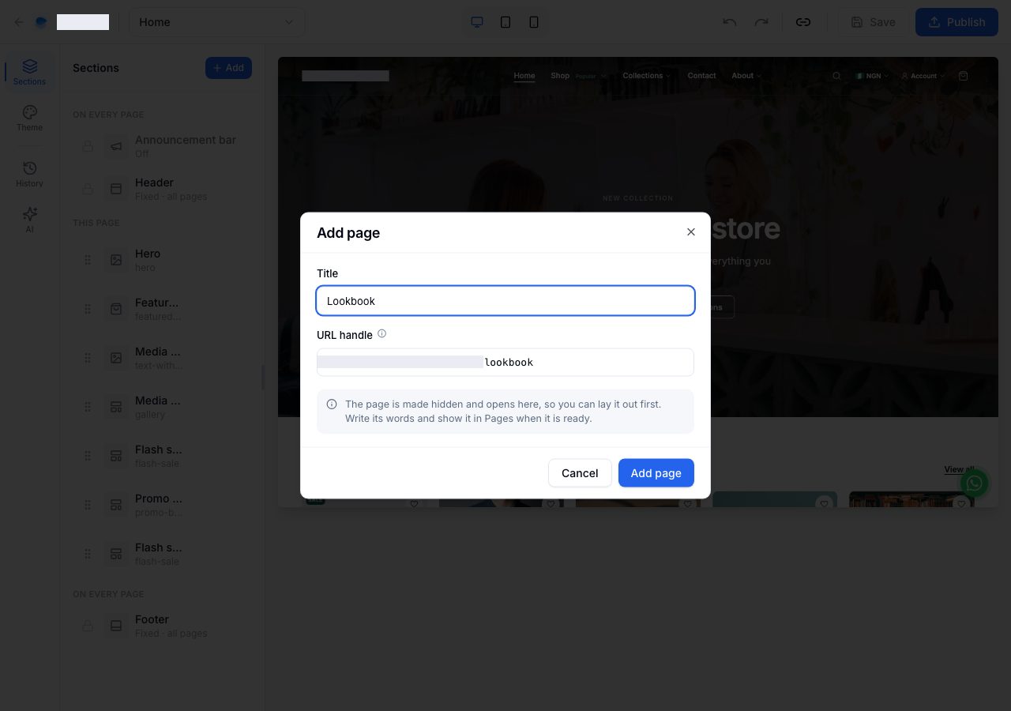Screen dimensions: 1011x711
Task: Click the Featured section shopping bag icon
Action: (116, 309)
